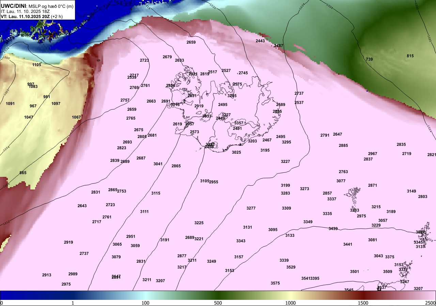Select the height value 2663
Image resolution: width=436 pixels, height=306 pixels.
[x=151, y=101]
